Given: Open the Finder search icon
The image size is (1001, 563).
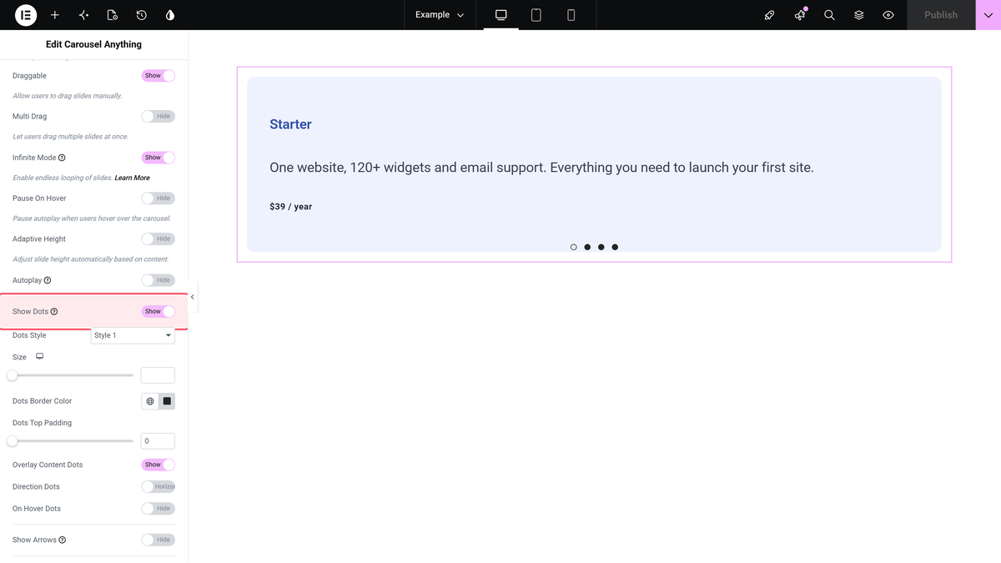Looking at the screenshot, I should pos(829,15).
